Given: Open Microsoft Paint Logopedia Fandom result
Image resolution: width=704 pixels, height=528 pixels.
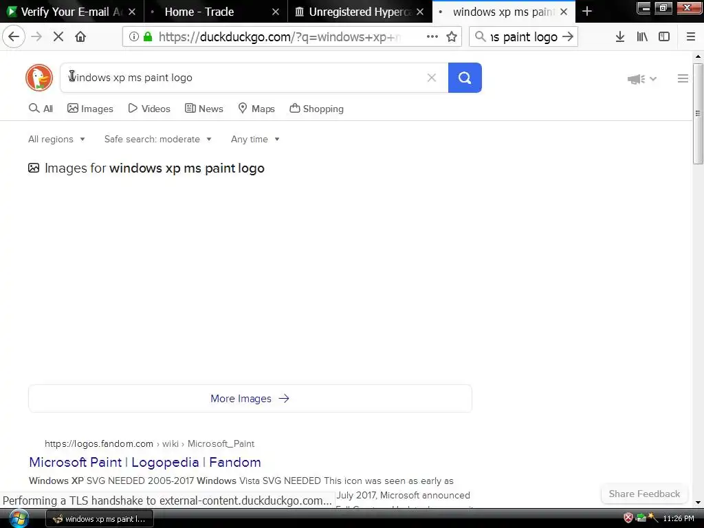Looking at the screenshot, I should 144,462.
